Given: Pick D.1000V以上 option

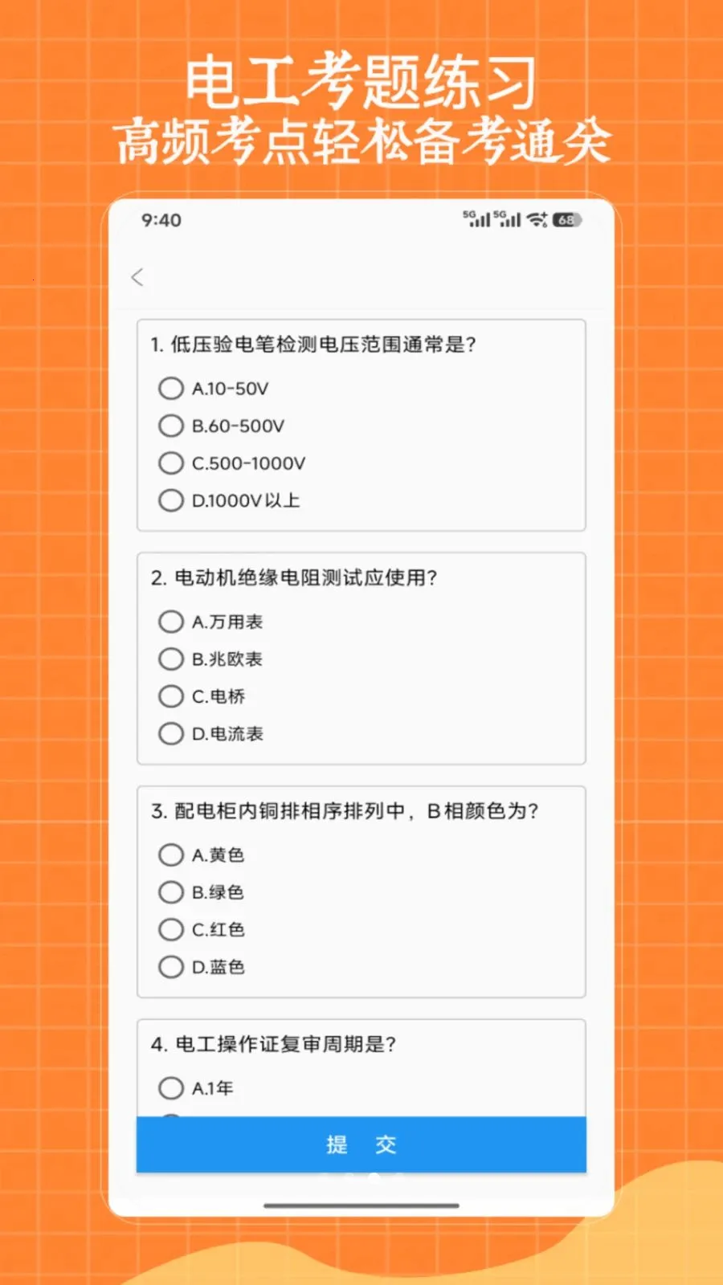Looking at the screenshot, I should click(x=171, y=500).
